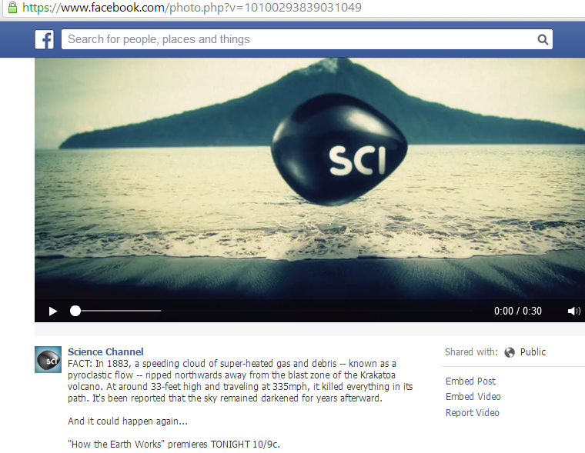Click the SCI logo in video frame
Viewport: 585px width, 453px height.
pyautogui.click(x=339, y=150)
